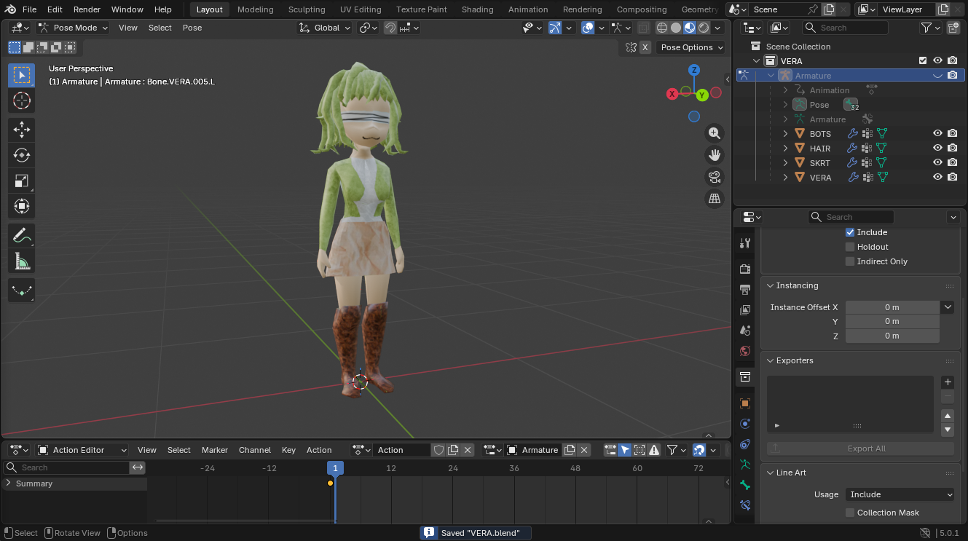Check the Indirect Only option
The height and width of the screenshot is (541, 968).
(x=850, y=261)
